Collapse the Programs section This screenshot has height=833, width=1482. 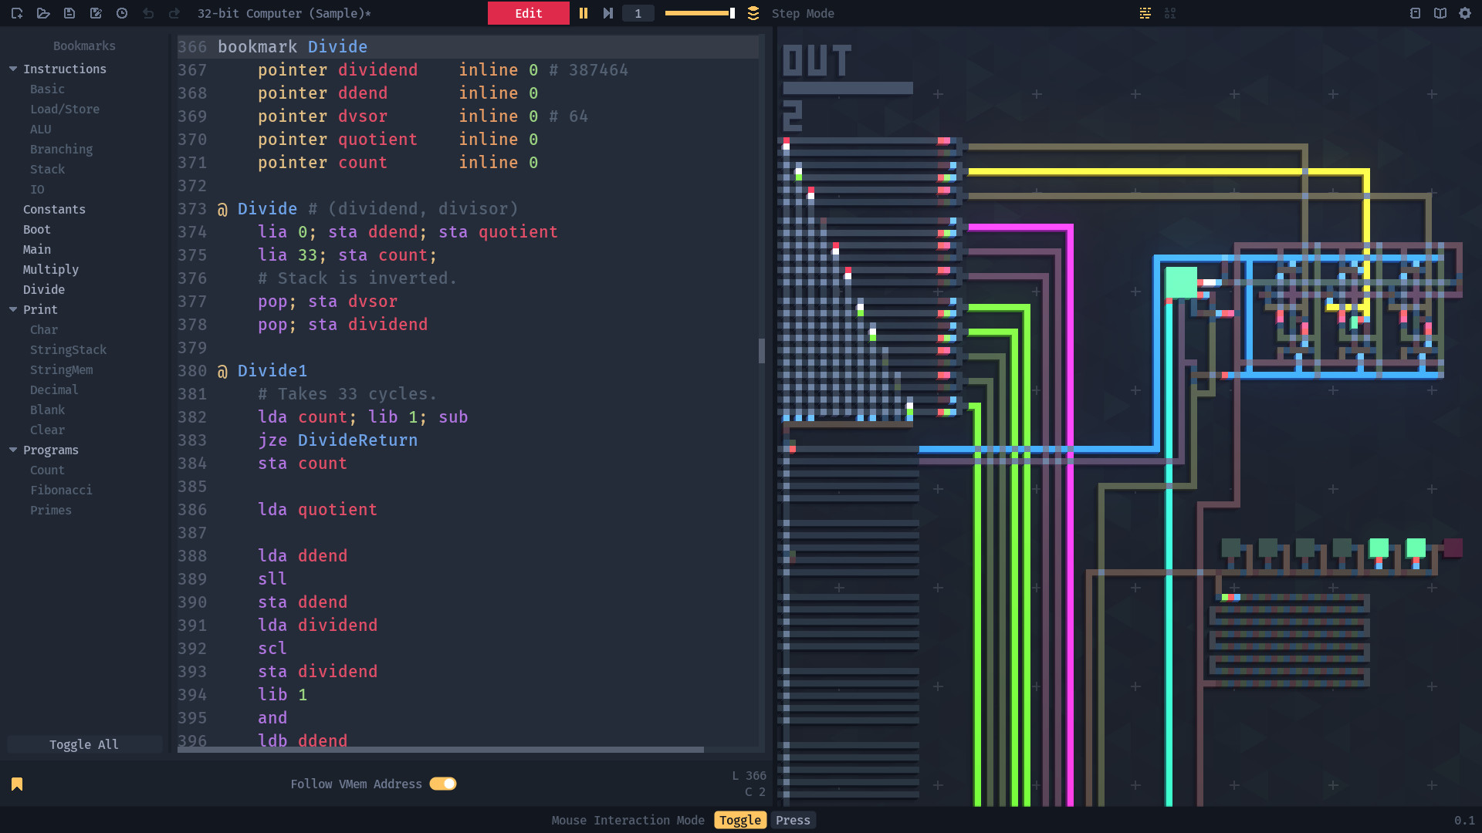point(12,450)
